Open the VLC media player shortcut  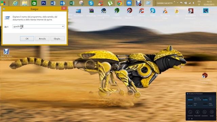[x=165, y=13]
